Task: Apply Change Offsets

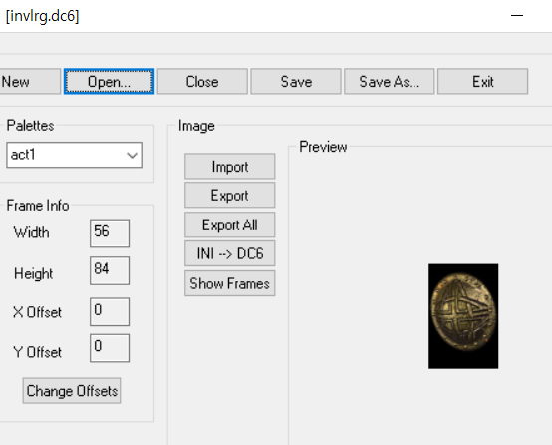Action: pyautogui.click(x=72, y=391)
